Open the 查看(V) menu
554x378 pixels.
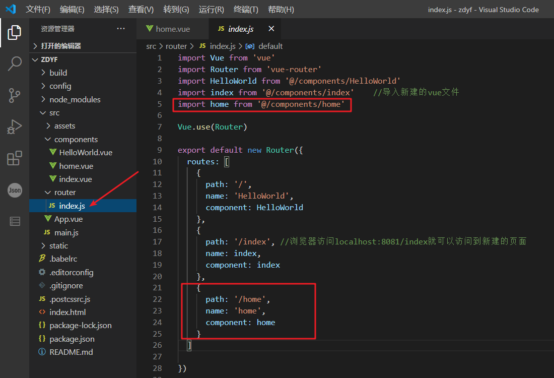[x=141, y=10]
